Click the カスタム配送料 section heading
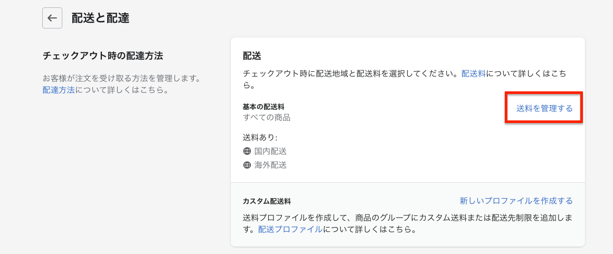This screenshot has height=254, width=613. pyautogui.click(x=267, y=201)
